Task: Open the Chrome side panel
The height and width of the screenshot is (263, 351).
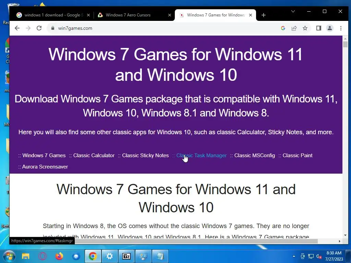Action: click(x=319, y=28)
